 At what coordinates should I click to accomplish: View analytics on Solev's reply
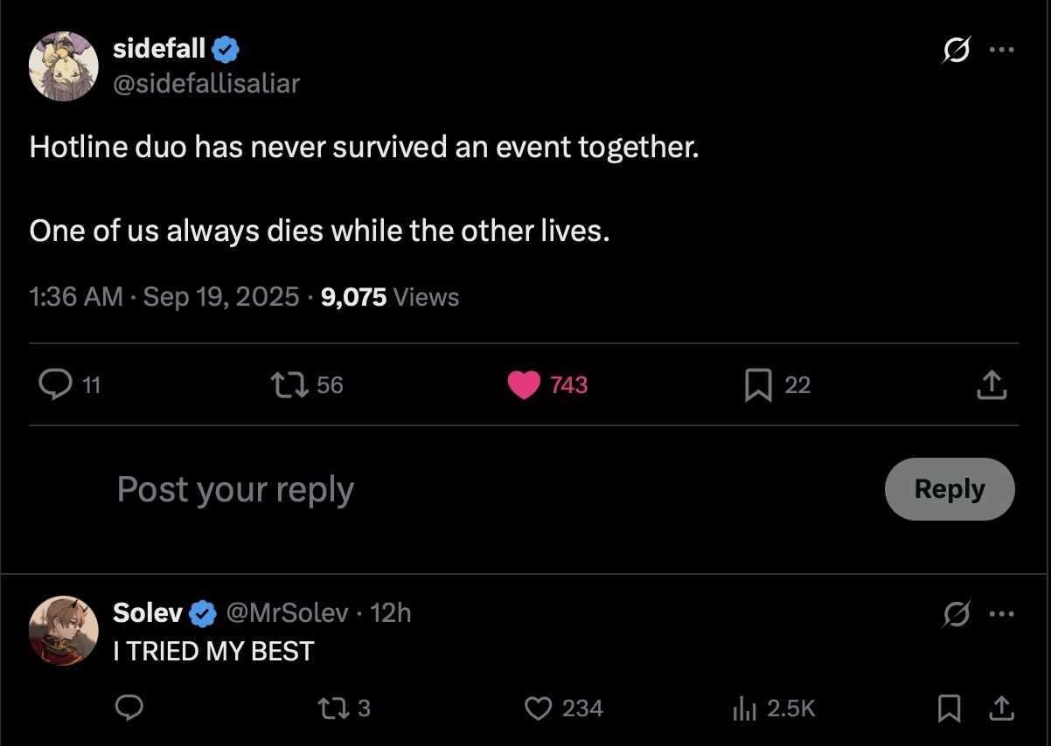(744, 708)
